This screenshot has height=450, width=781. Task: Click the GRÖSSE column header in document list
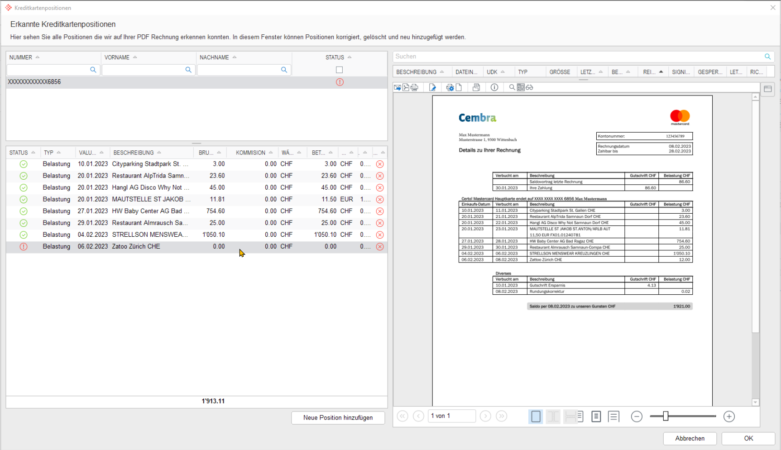point(560,72)
